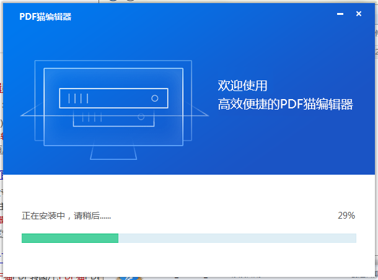
Task: Click the 29% progress percentage label
Action: tap(346, 216)
